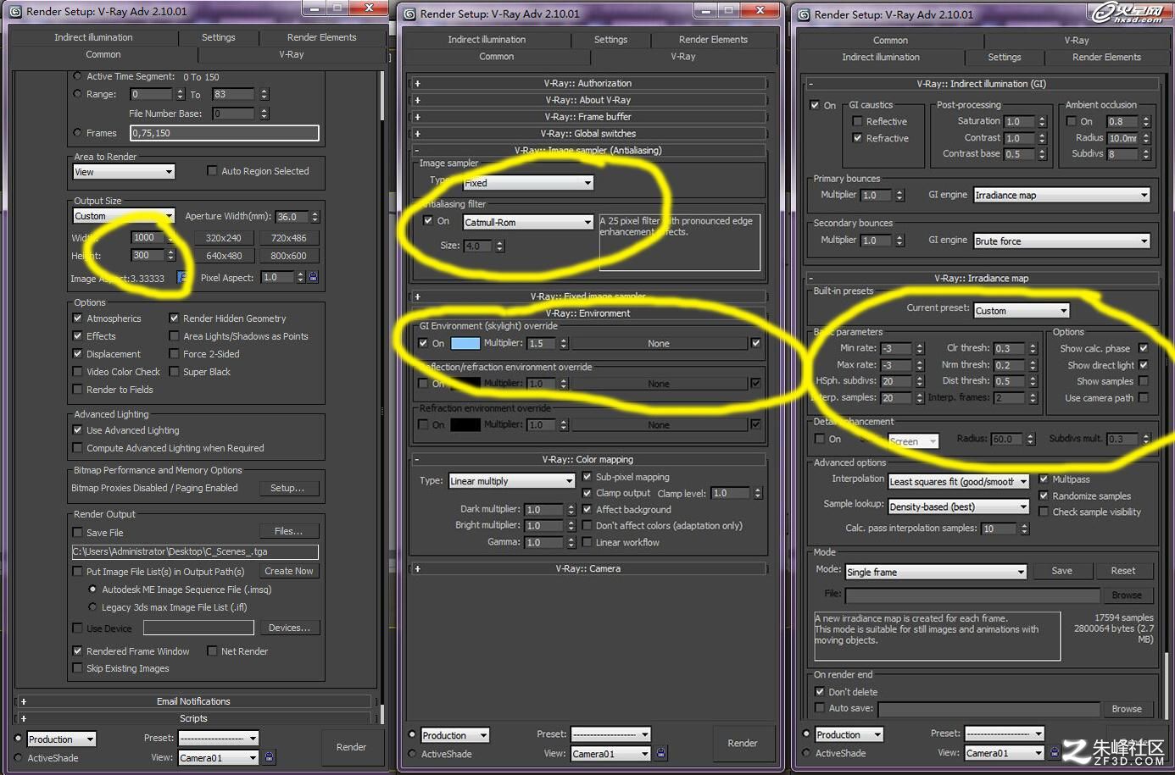Open Bitmap Proxies Setup... dialog
The height and width of the screenshot is (775, 1175).
coord(287,488)
